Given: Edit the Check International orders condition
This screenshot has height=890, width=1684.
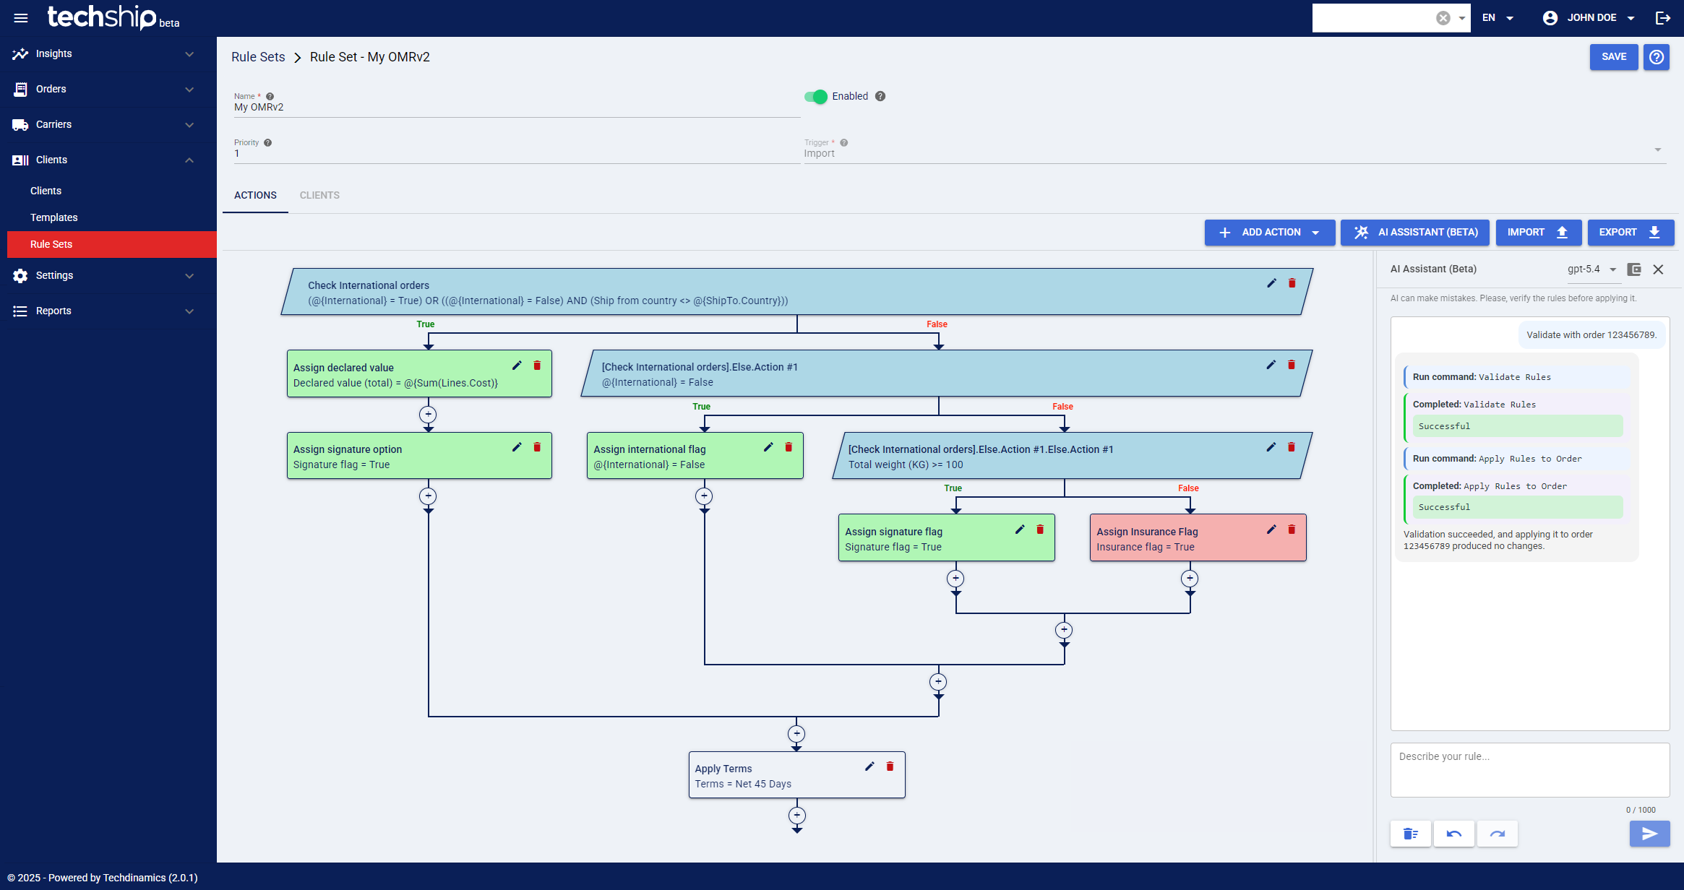Looking at the screenshot, I should point(1271,283).
